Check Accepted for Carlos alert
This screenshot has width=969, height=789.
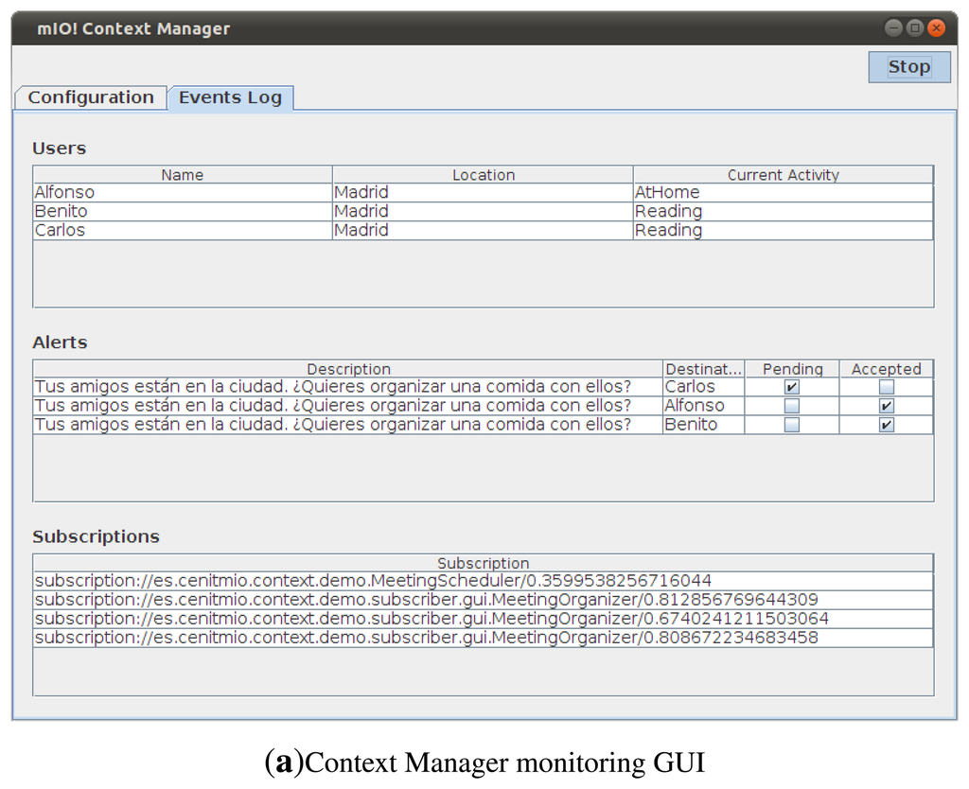point(886,387)
